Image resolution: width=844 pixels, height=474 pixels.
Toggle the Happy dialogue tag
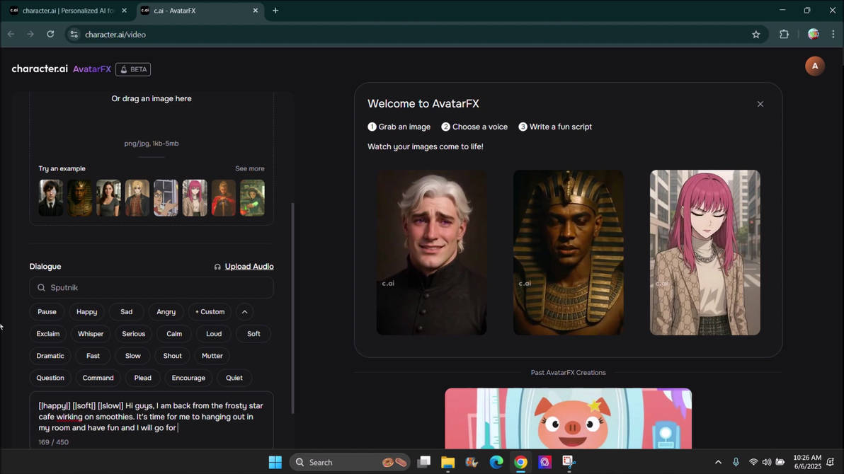[86, 311]
